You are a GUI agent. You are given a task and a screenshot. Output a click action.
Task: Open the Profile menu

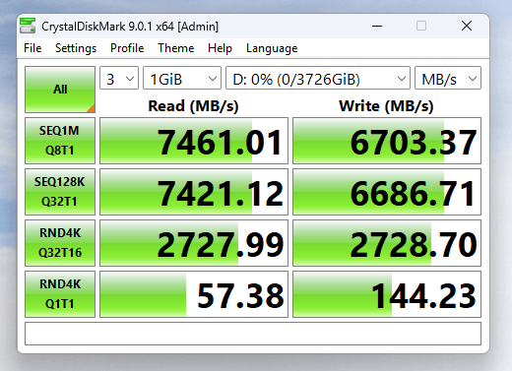127,48
